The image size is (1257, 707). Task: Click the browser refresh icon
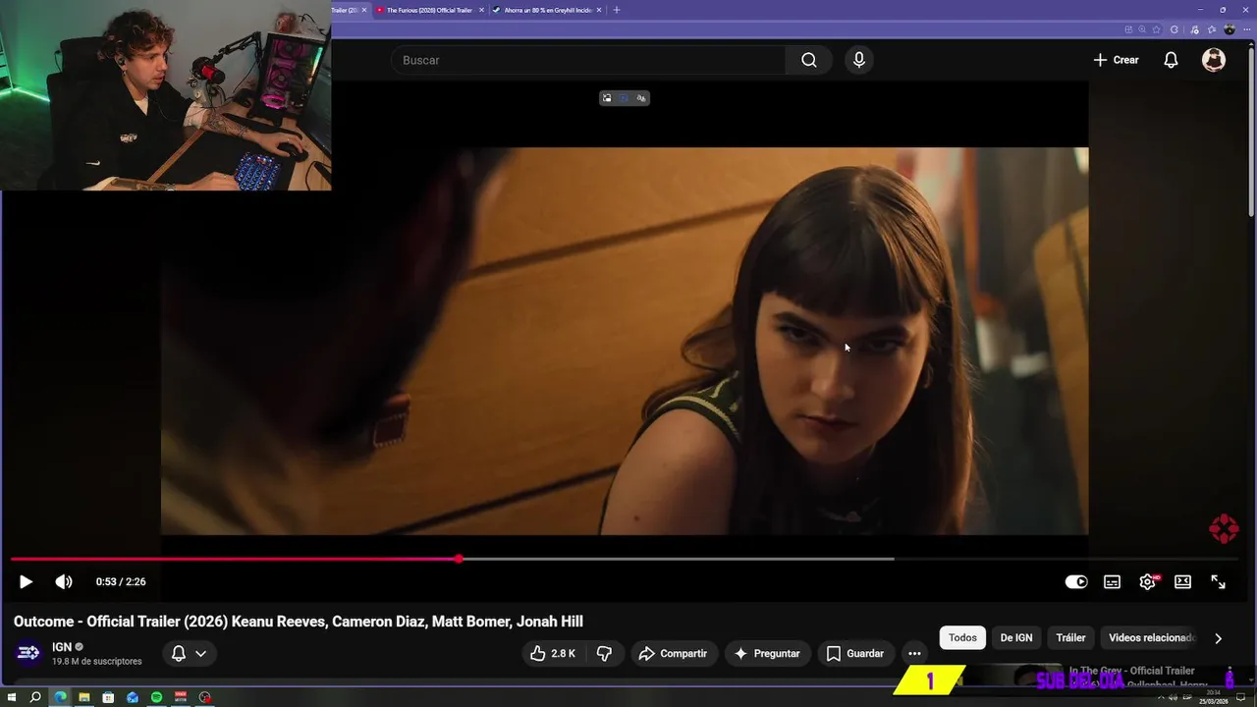pos(1174,29)
